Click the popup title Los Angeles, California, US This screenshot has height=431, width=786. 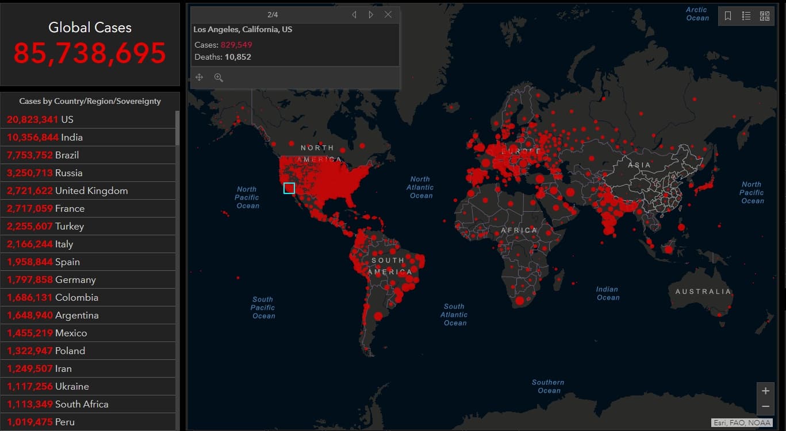[243, 29]
